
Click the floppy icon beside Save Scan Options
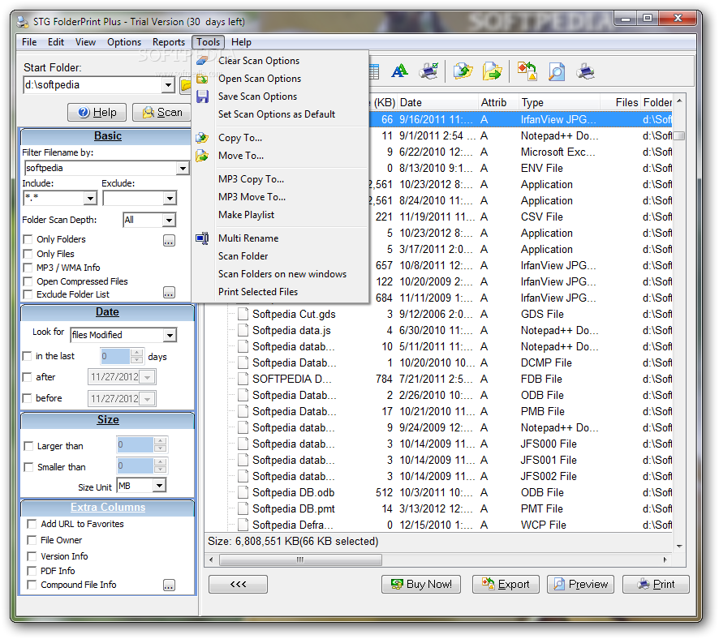coord(202,96)
